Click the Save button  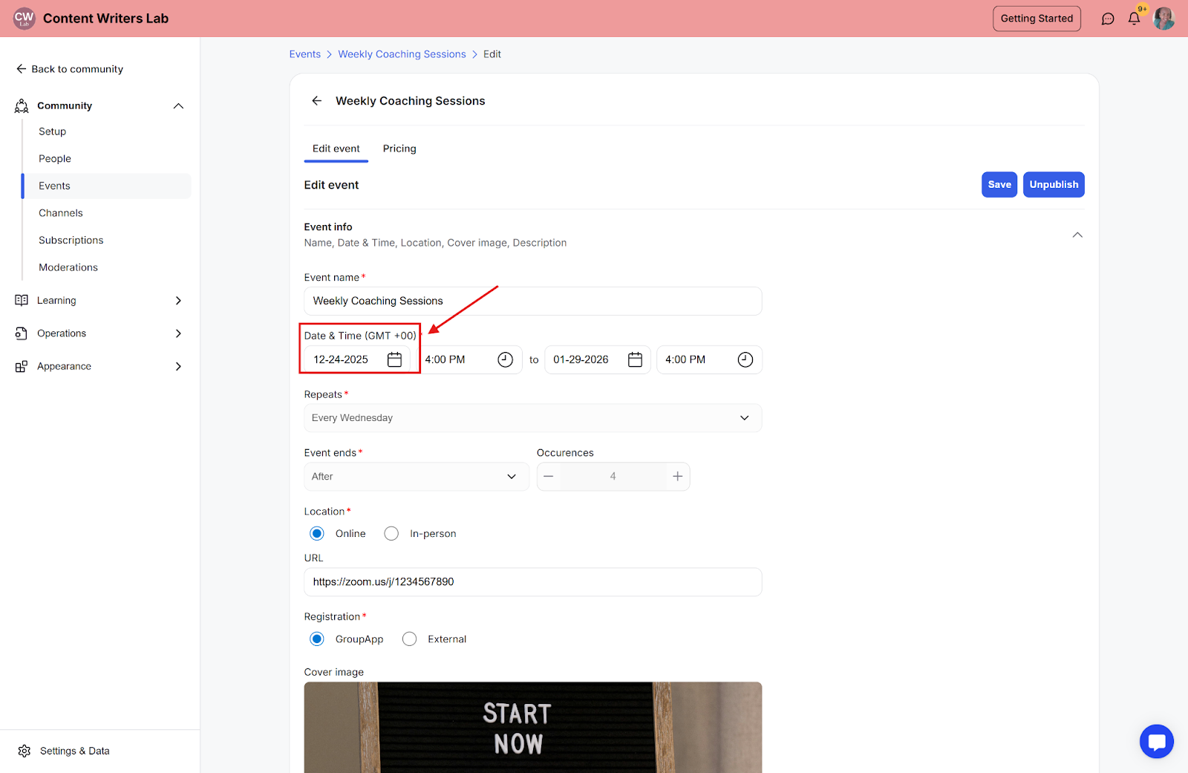[x=999, y=185]
